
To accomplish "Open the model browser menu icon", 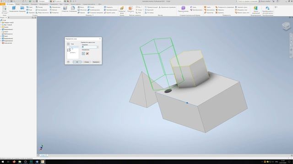I will tap(35, 17).
